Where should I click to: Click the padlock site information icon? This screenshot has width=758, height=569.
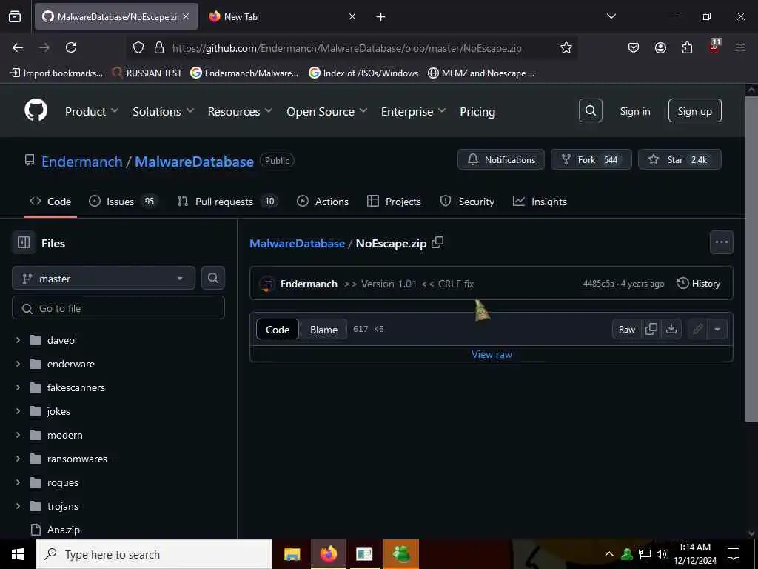click(x=158, y=47)
